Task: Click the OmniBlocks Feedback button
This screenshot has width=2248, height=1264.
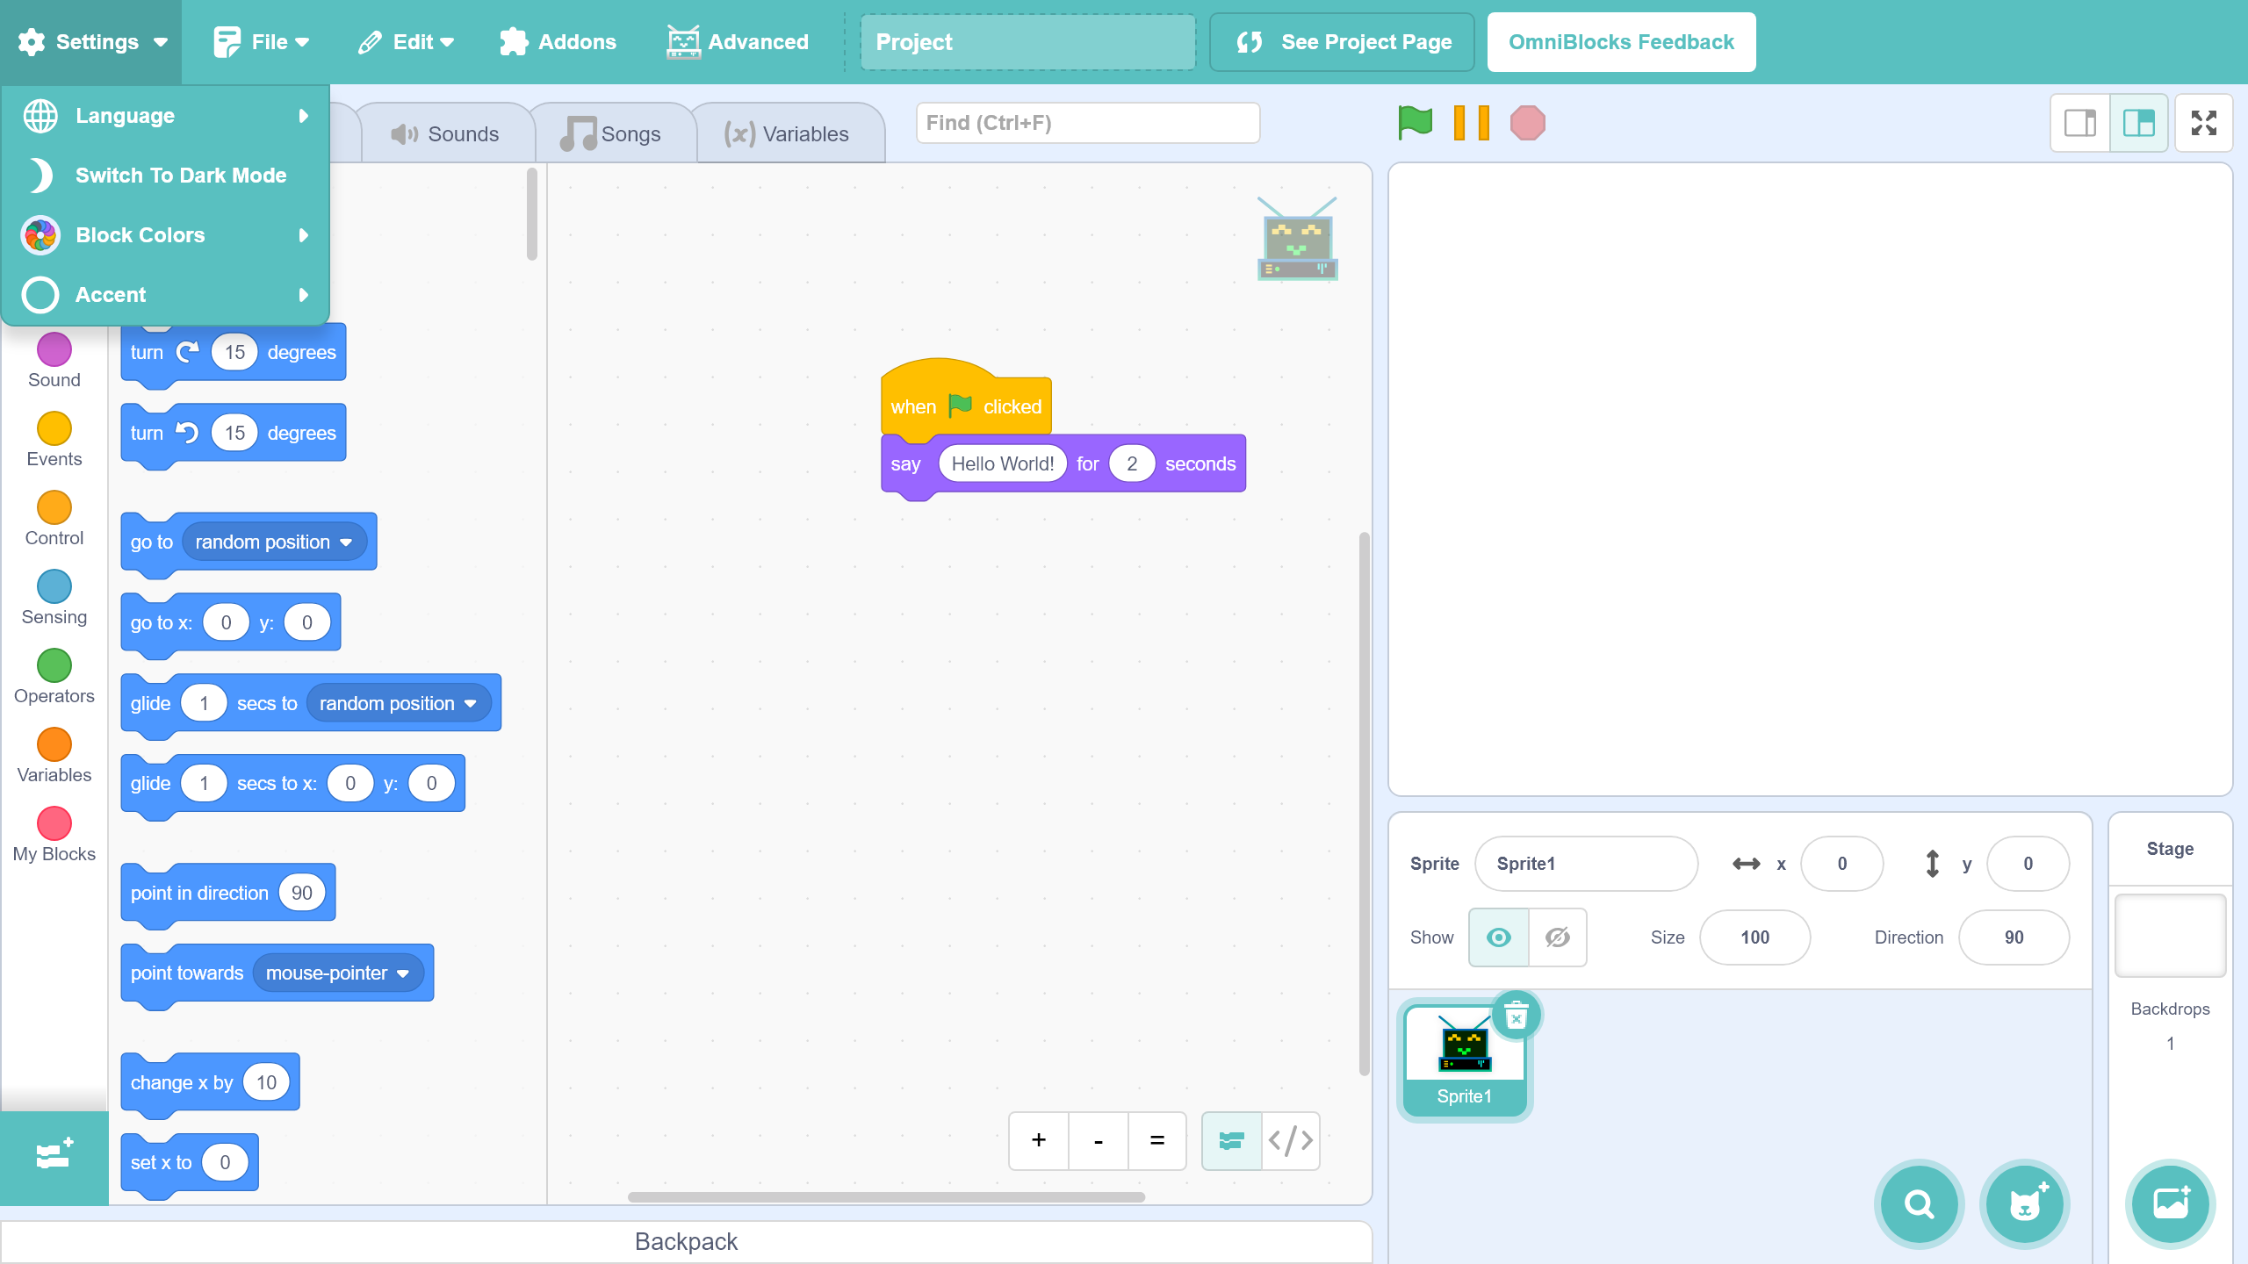Action: point(1620,42)
